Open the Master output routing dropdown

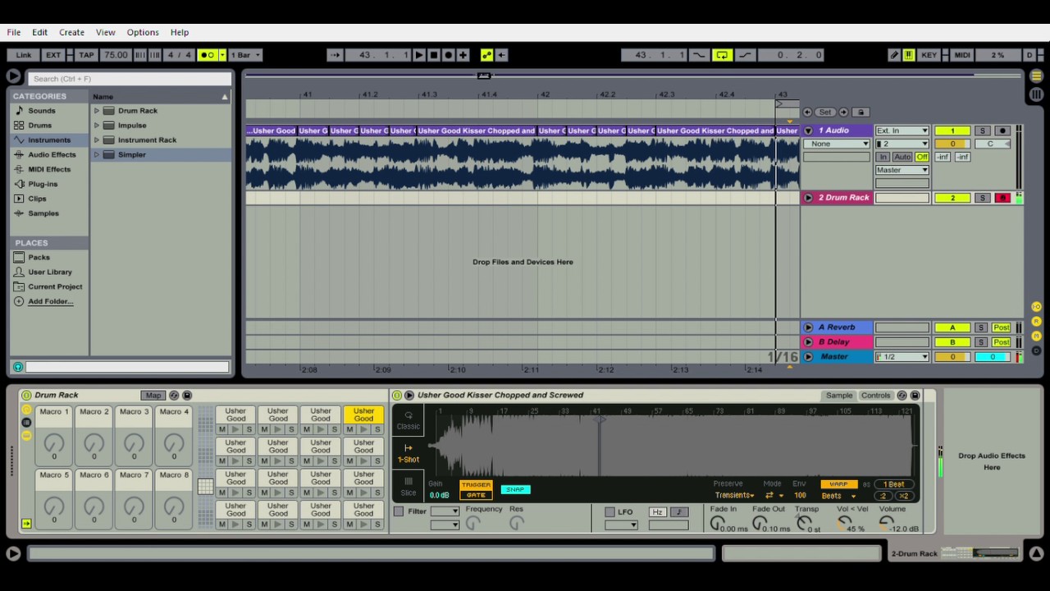pos(902,170)
